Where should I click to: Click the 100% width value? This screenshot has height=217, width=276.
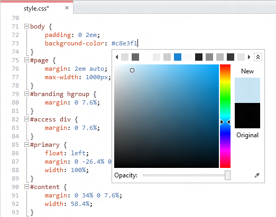(x=78, y=170)
